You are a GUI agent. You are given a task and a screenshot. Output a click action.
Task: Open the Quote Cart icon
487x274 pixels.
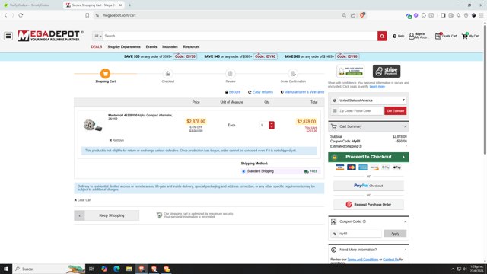coord(446,36)
